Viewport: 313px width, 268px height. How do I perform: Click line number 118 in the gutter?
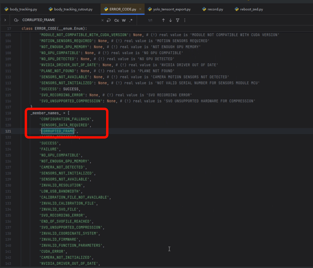[8, 113]
